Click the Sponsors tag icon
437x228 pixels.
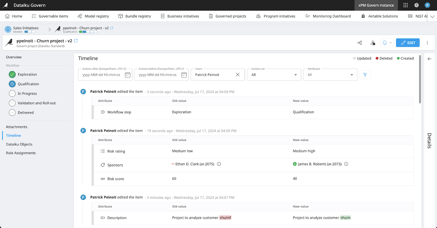[x=103, y=165]
